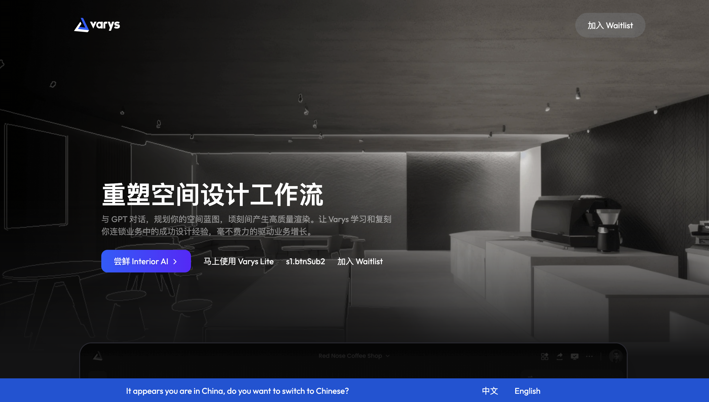This screenshot has width=709, height=402.
Task: Click the share icon in app preview
Action: pos(559,356)
